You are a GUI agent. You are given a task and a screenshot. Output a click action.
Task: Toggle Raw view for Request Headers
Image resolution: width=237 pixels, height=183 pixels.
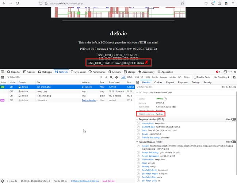point(233,142)
